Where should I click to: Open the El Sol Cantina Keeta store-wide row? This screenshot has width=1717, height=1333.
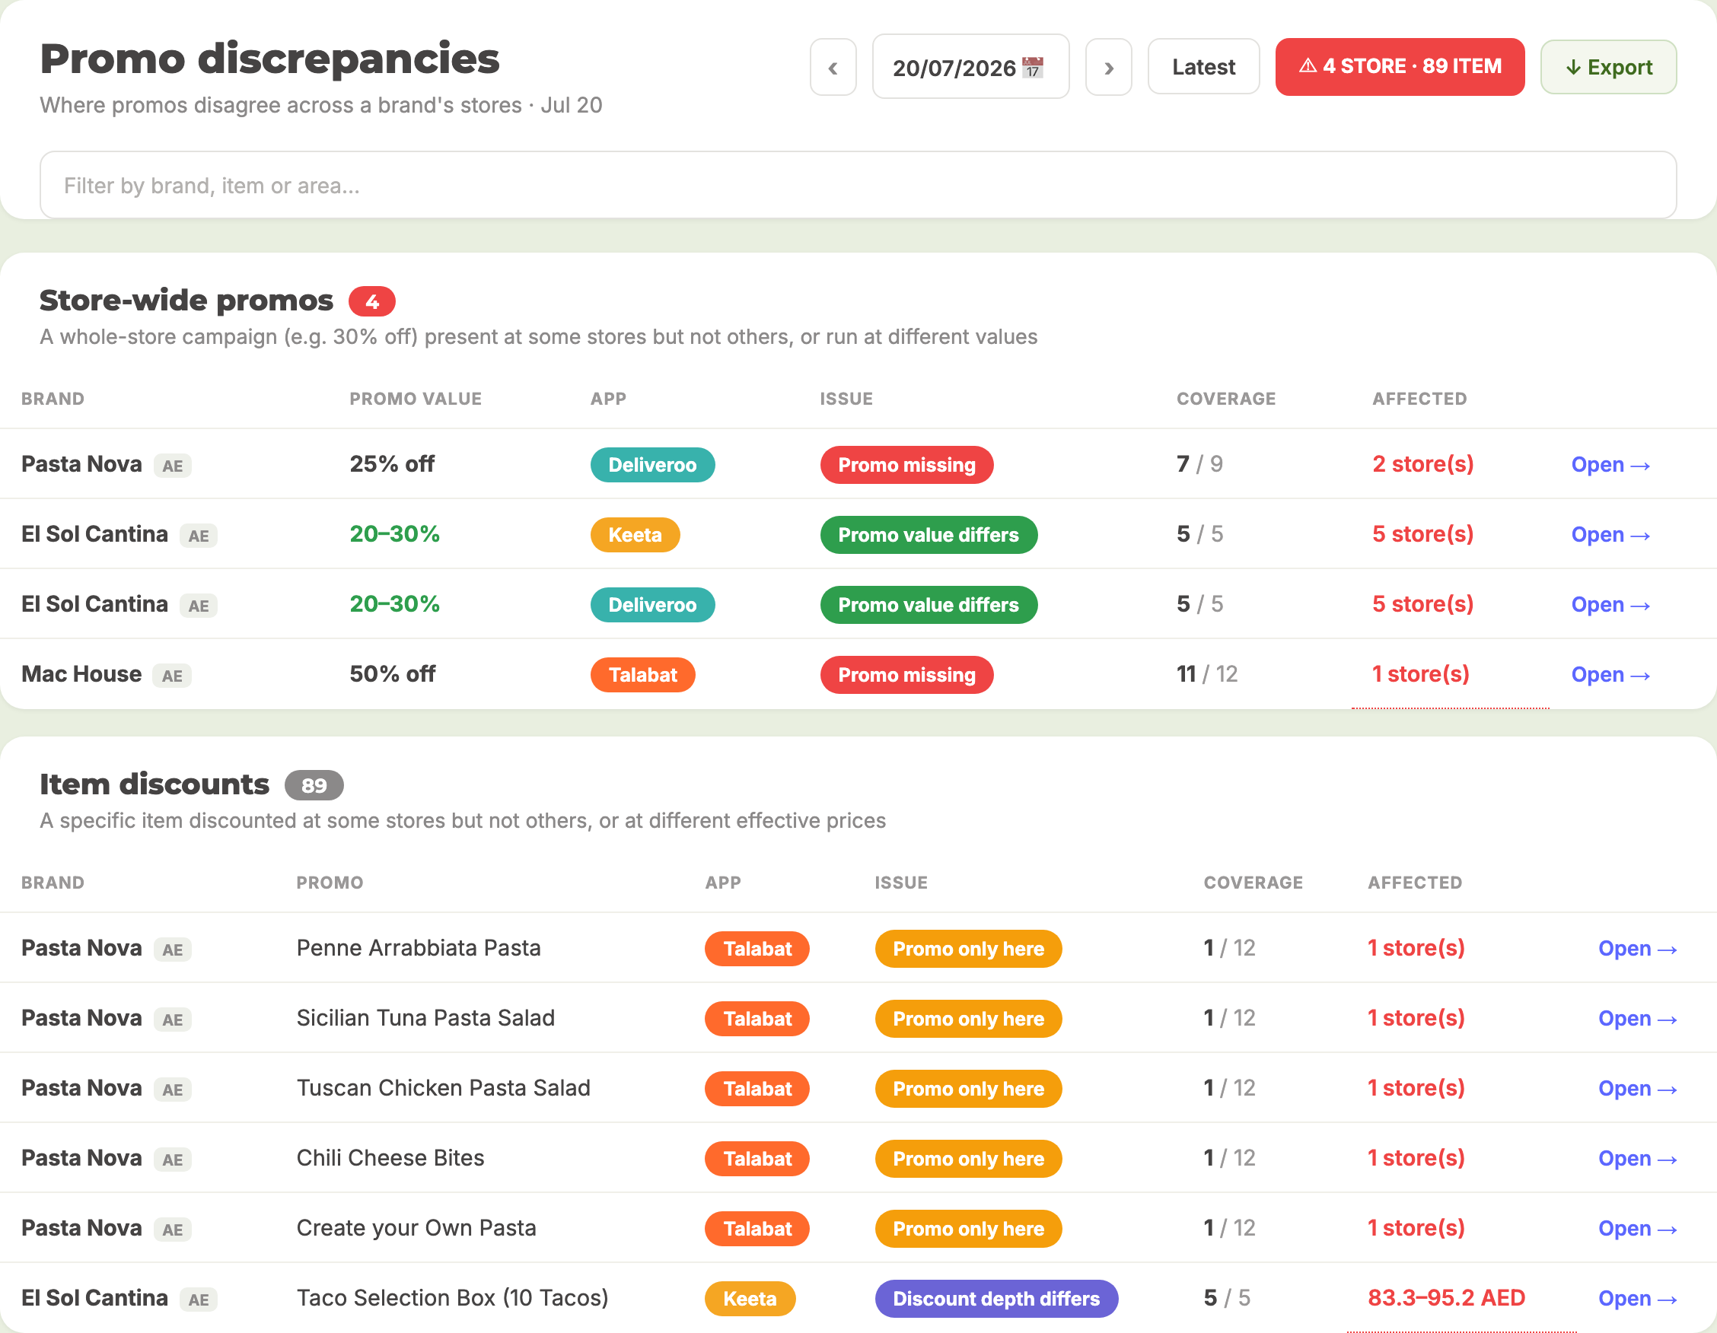[x=1610, y=534]
